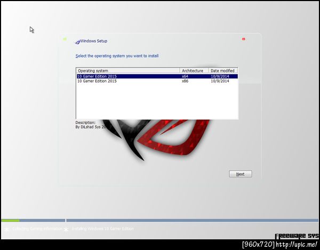Click the x86 architecture cell
This screenshot has height=250, width=320.
[185, 81]
